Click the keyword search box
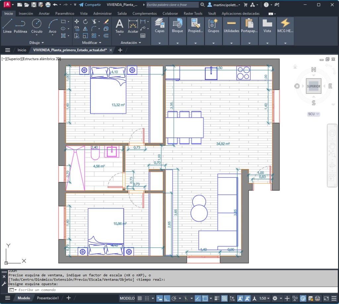Screen dimensions: 339x304 click(x=172, y=5)
